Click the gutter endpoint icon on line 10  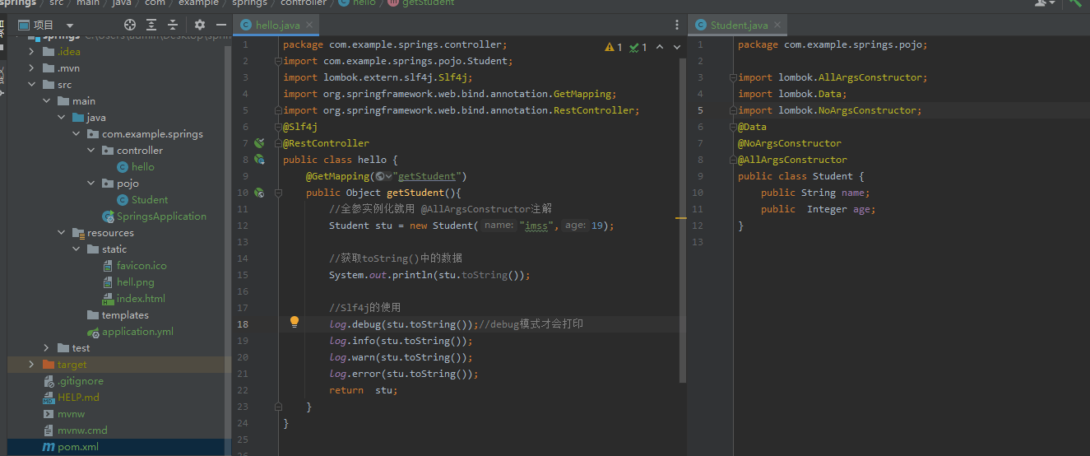(x=259, y=193)
